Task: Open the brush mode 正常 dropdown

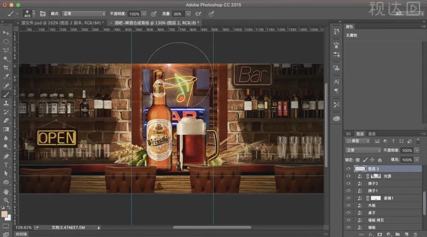Action: pyautogui.click(x=84, y=13)
